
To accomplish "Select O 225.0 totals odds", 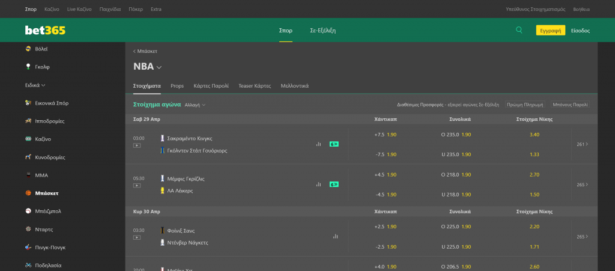I will (456, 227).
